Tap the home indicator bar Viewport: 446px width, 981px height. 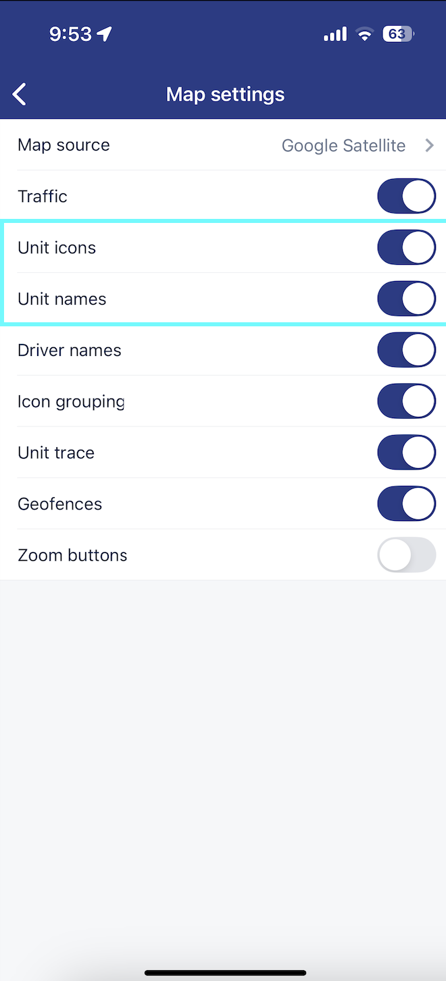(x=225, y=973)
